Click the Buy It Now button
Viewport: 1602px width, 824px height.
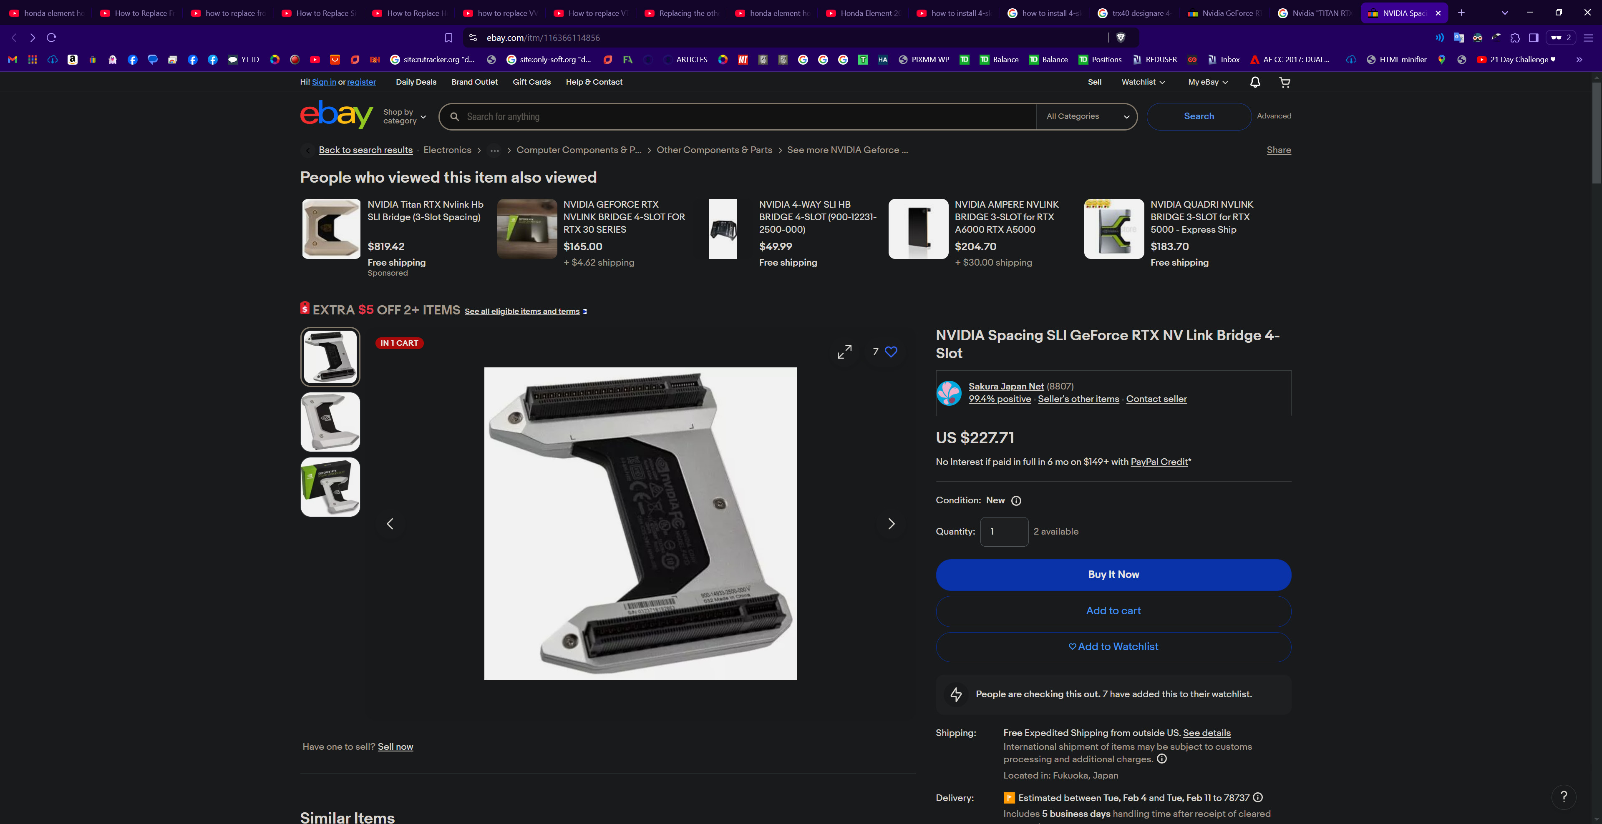[1113, 575]
